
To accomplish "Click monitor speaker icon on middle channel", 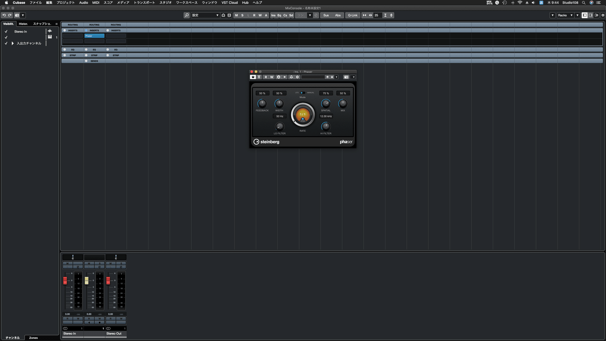I will tap(89, 322).
